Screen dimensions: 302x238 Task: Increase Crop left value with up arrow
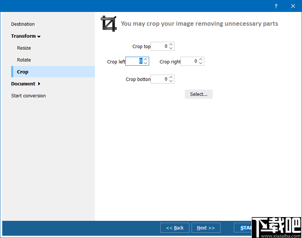pyautogui.click(x=146, y=60)
